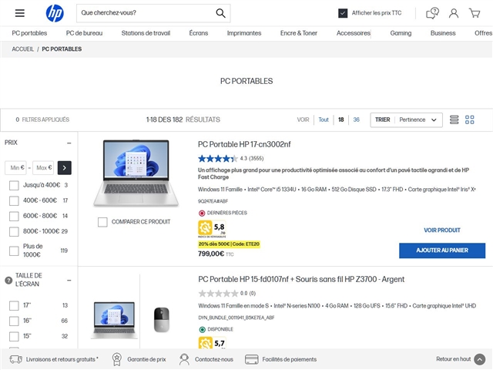Click Ajouter au panier button
493x370 pixels.
442,251
